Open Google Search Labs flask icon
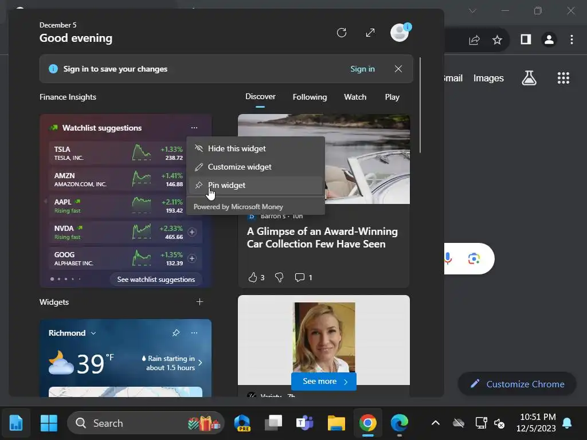Image resolution: width=587 pixels, height=440 pixels. click(529, 78)
